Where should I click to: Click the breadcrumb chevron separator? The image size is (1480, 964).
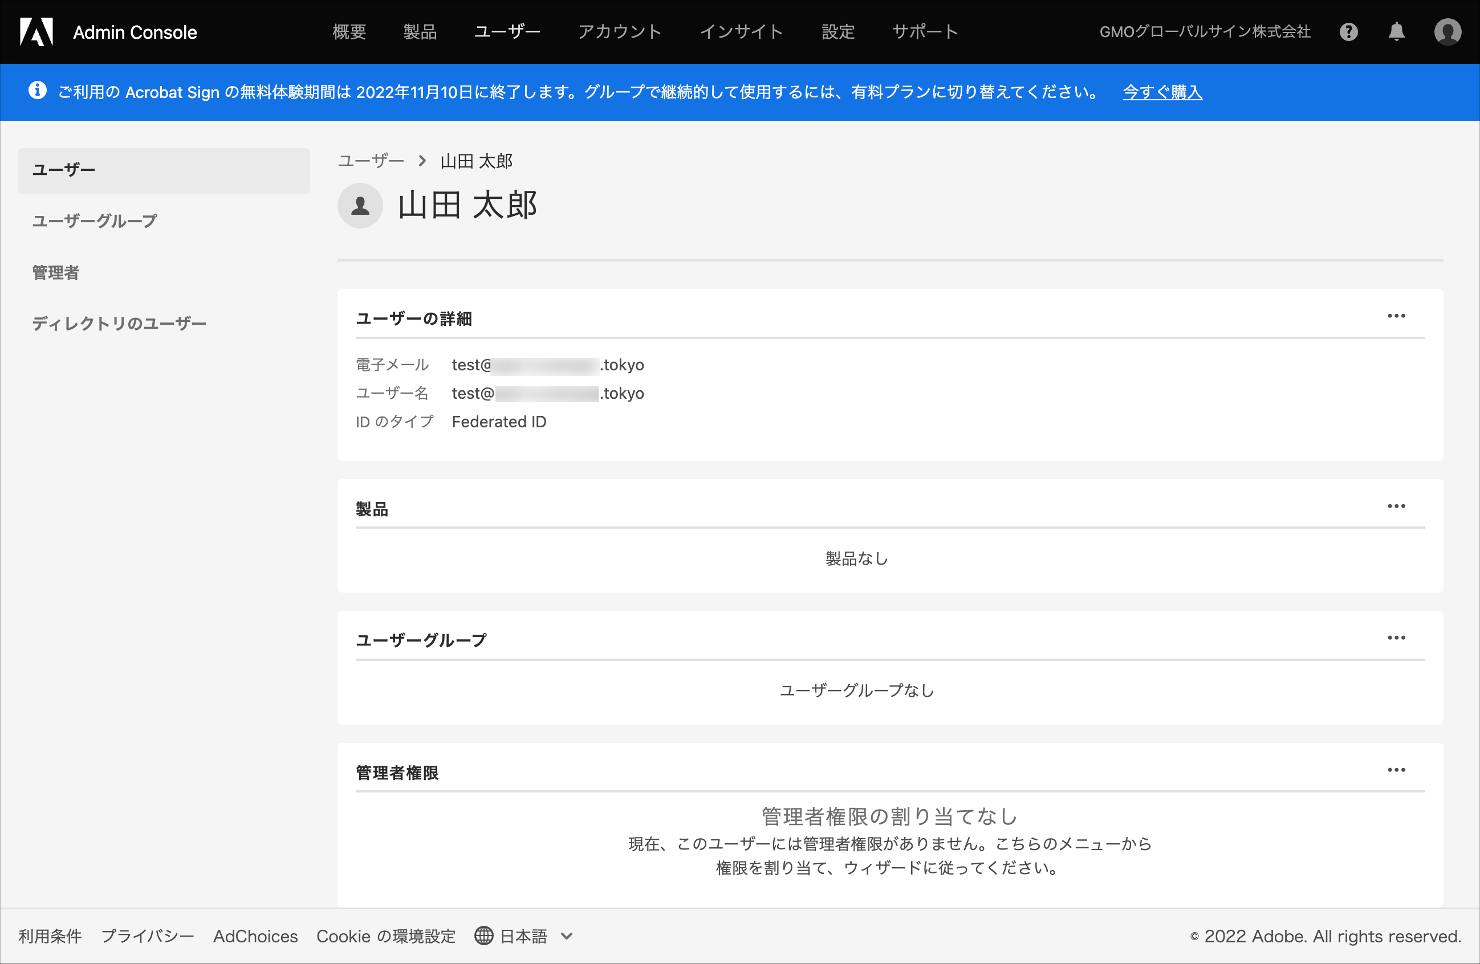pos(422,161)
